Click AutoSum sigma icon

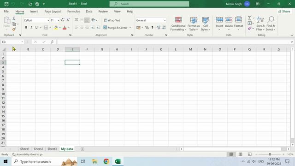(x=250, y=18)
